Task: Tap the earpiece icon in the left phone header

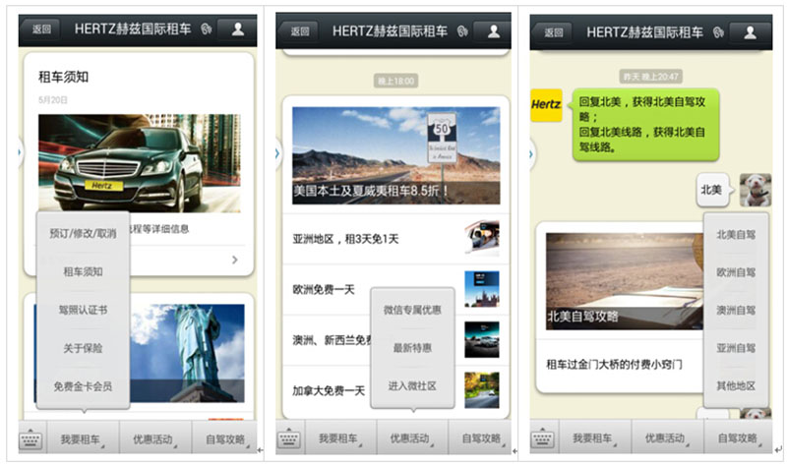Action: pos(207,29)
